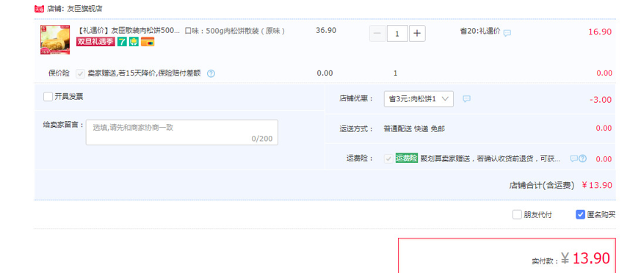Toggle the 运费险 freight insurance checkbox
Screen dimensions: 641x273
[x=388, y=159]
